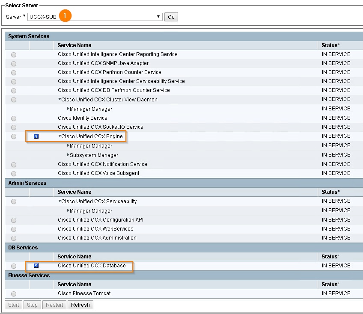
Task: Click Cisco Unified CCX Administration text
Action: click(97, 238)
